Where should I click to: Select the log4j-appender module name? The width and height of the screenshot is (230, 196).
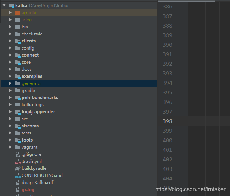[x=38, y=112]
